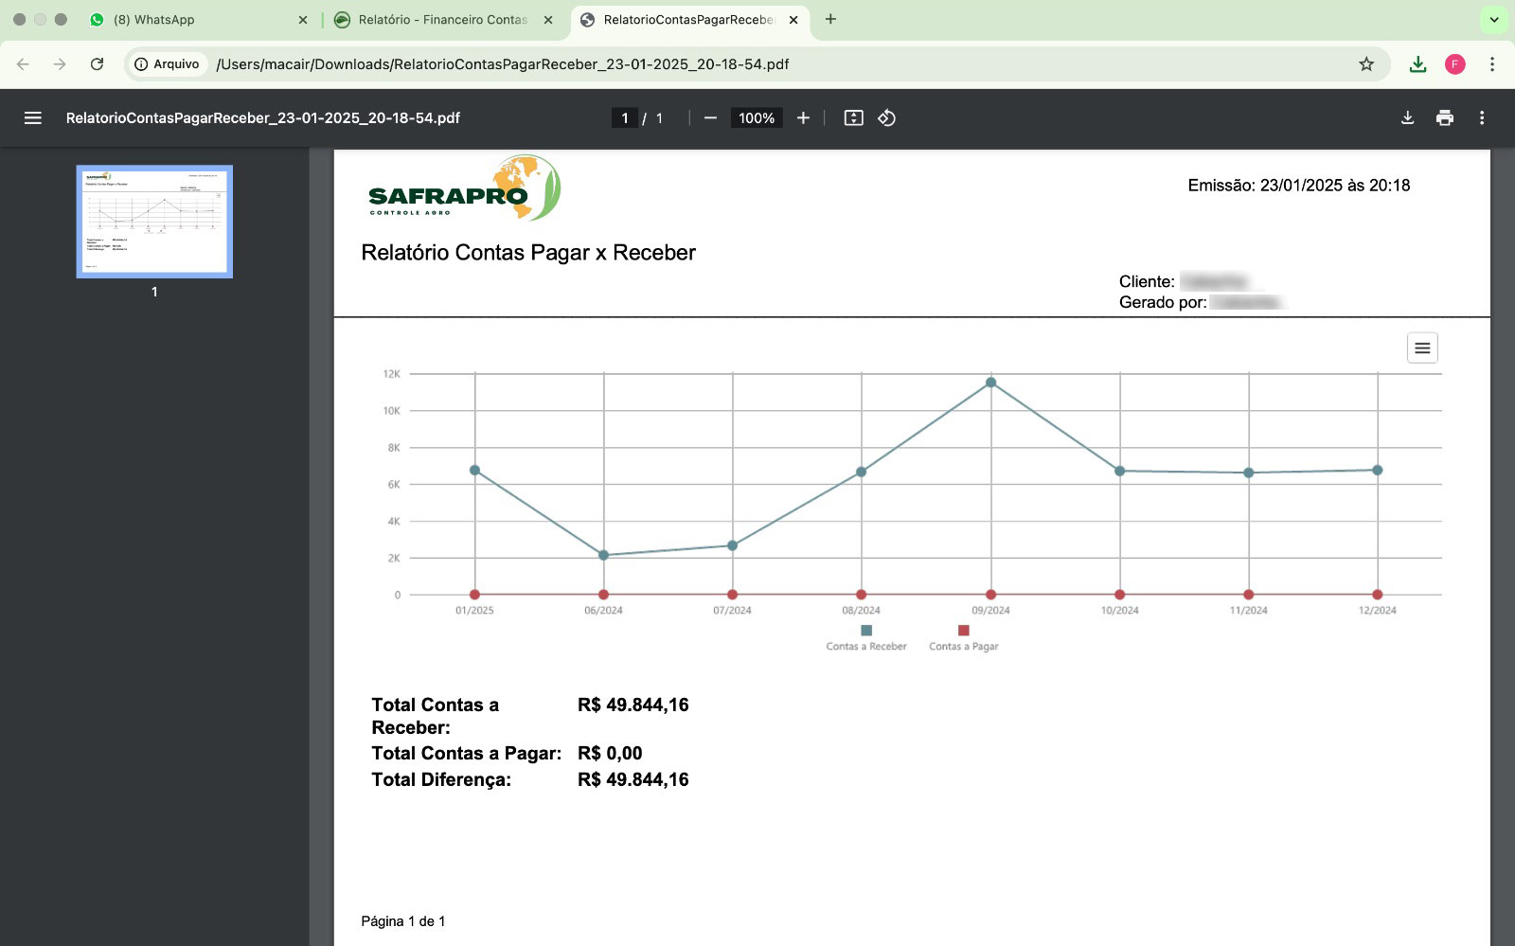
Task: Toggle Contas a Receber legend series
Action: point(865,638)
